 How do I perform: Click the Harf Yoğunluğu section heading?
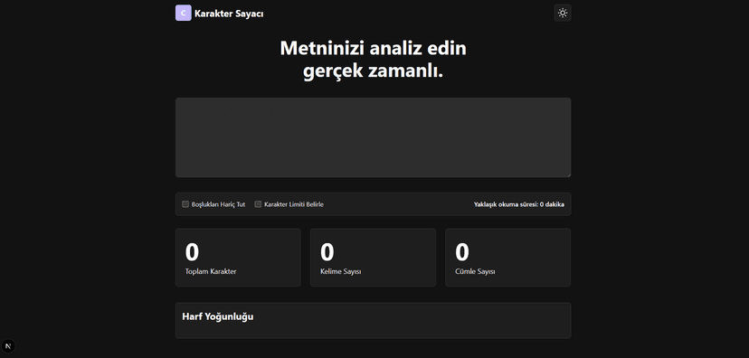coord(218,316)
